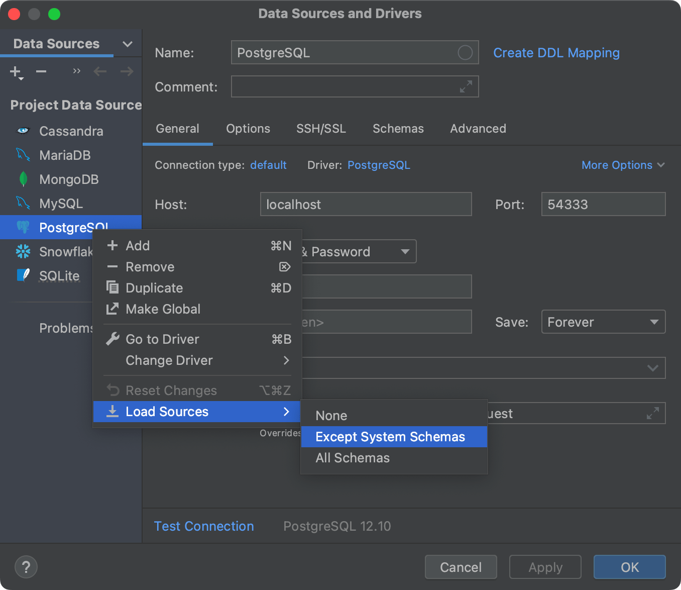Click the Test Connection link
This screenshot has height=590, width=681.
pos(204,526)
